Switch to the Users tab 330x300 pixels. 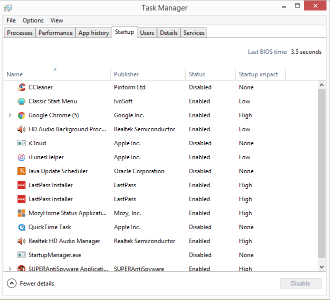[x=147, y=33]
